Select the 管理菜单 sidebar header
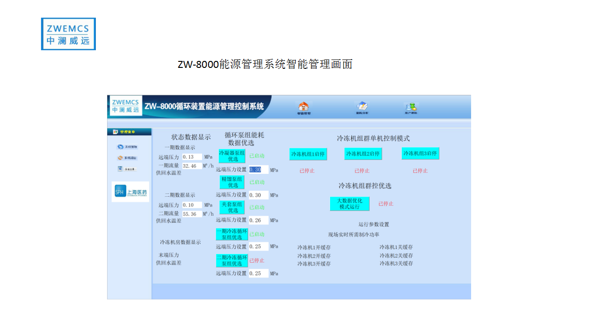 [x=129, y=132]
